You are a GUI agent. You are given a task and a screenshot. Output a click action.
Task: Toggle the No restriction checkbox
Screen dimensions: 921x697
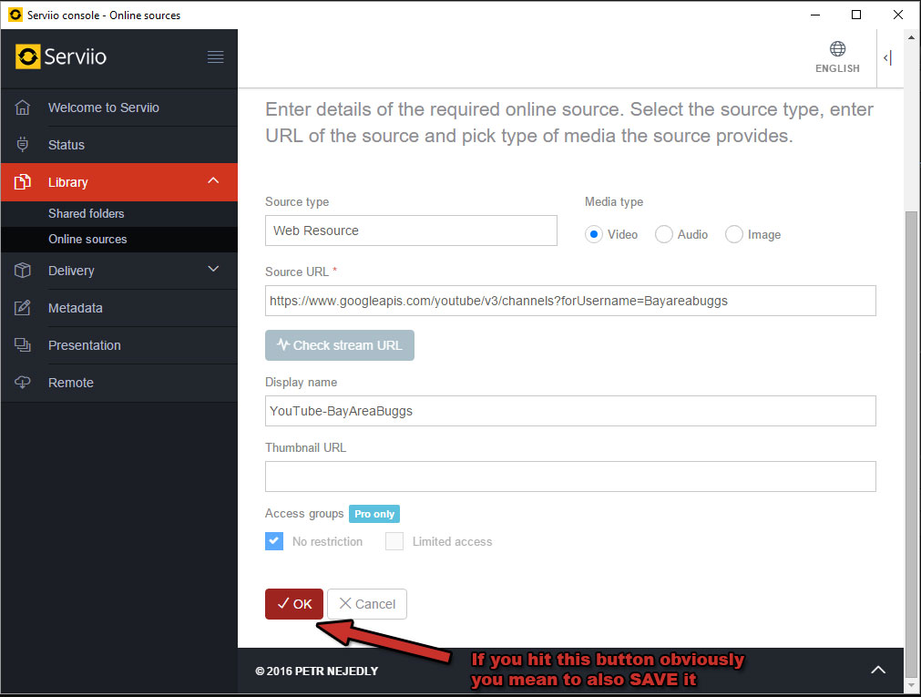coord(274,541)
